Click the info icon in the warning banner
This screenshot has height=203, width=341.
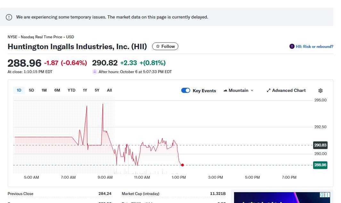point(9,17)
